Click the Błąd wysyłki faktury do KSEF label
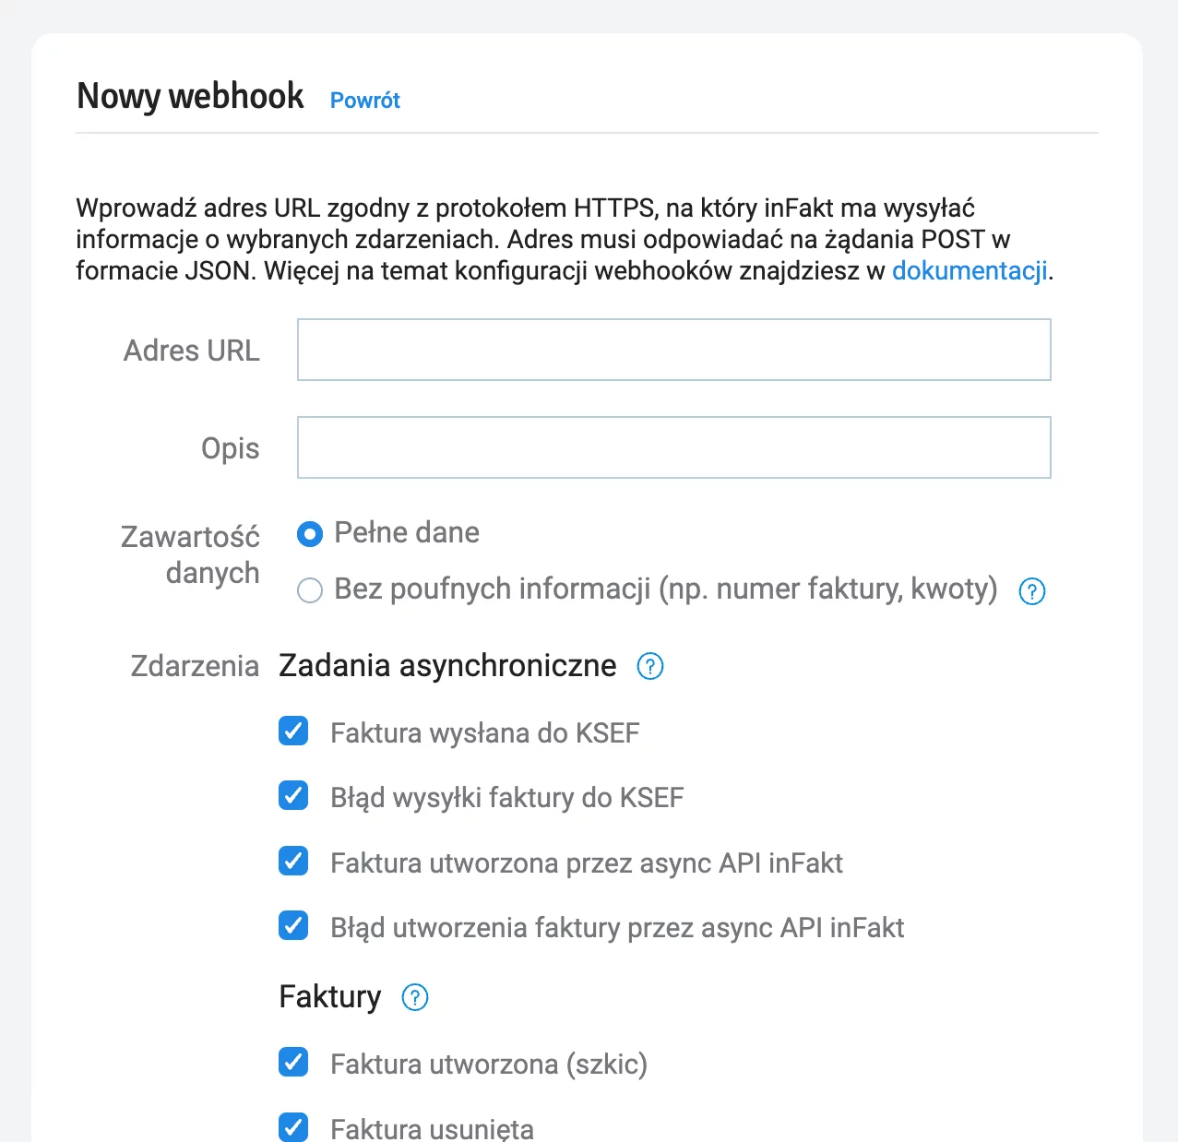 [x=507, y=798]
